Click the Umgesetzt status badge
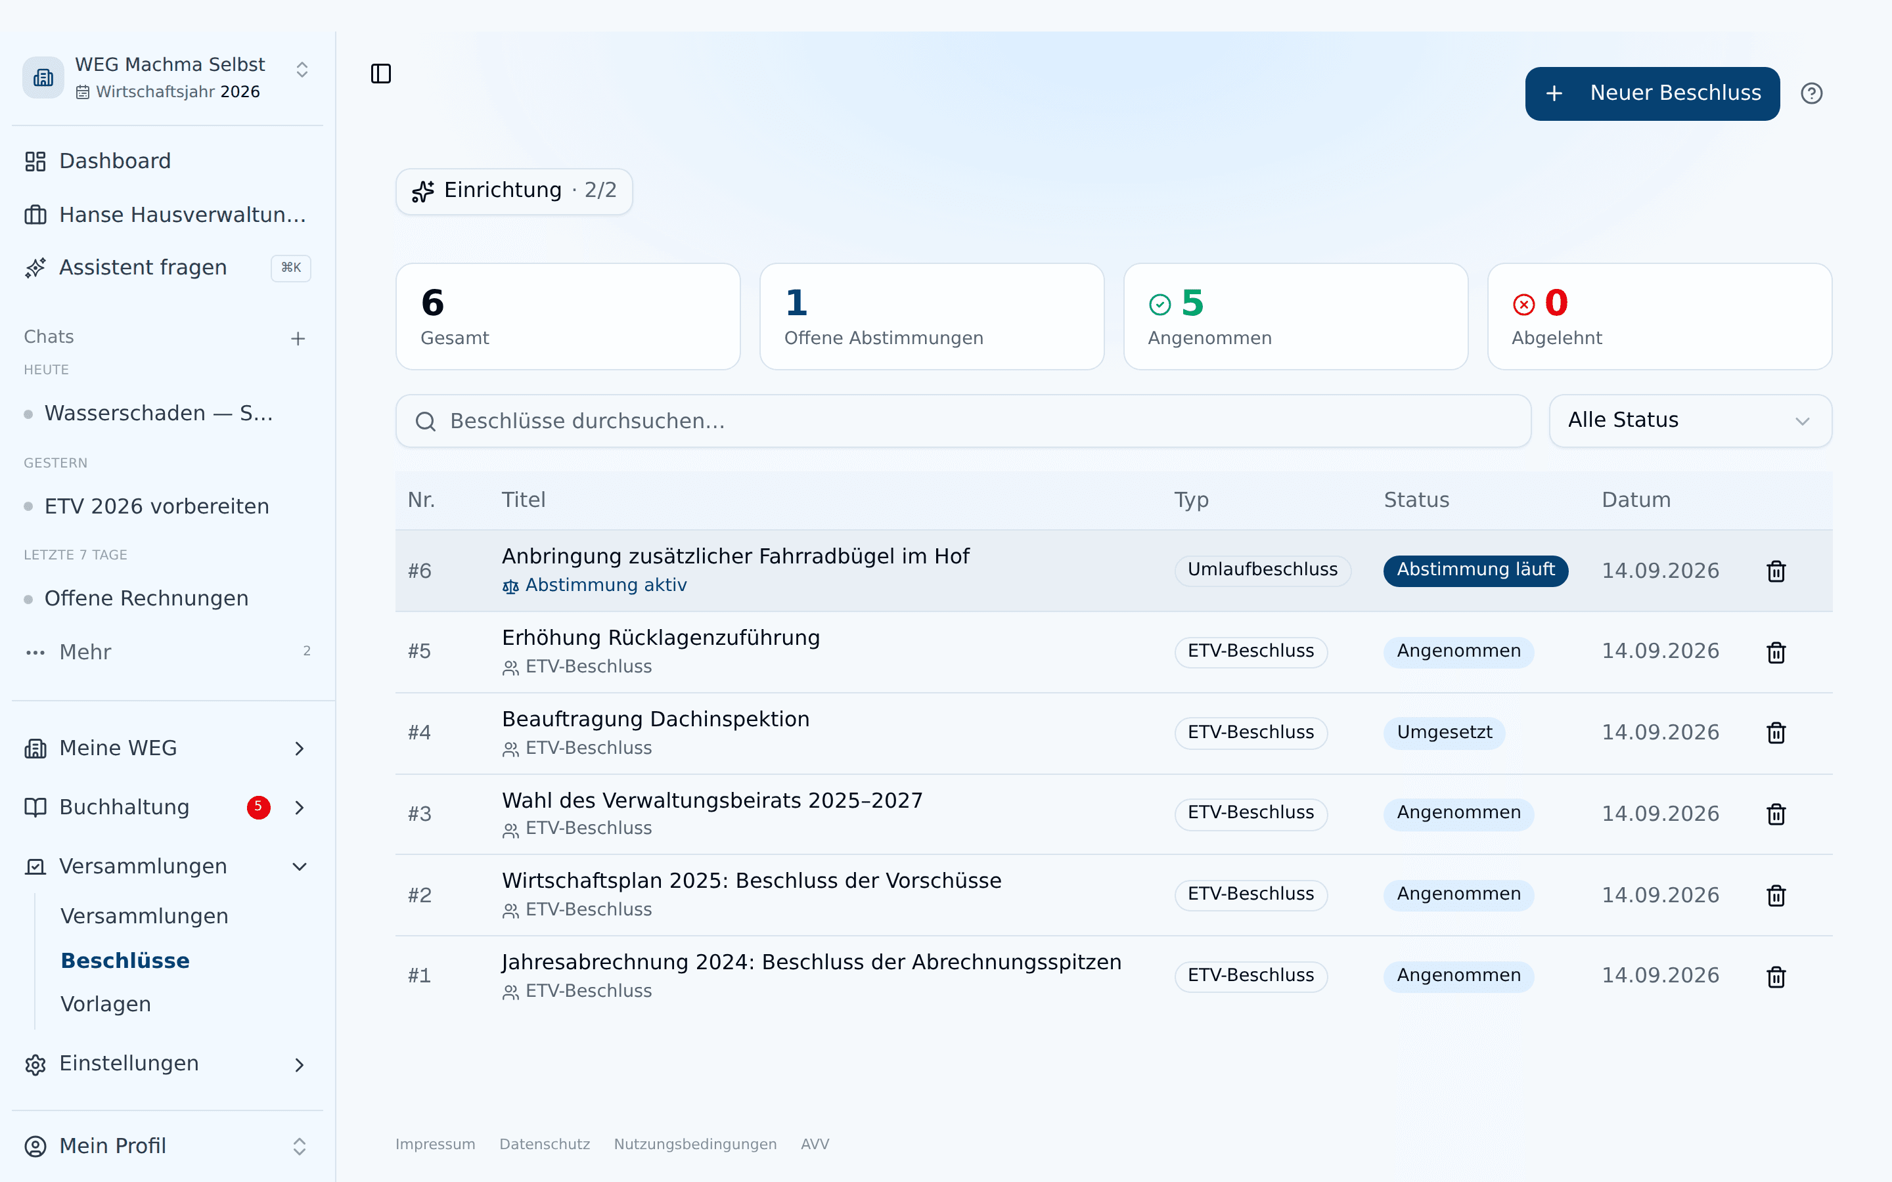 point(1444,732)
